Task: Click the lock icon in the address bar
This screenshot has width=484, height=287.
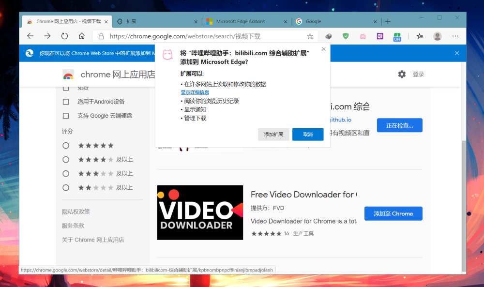Action: [101, 36]
